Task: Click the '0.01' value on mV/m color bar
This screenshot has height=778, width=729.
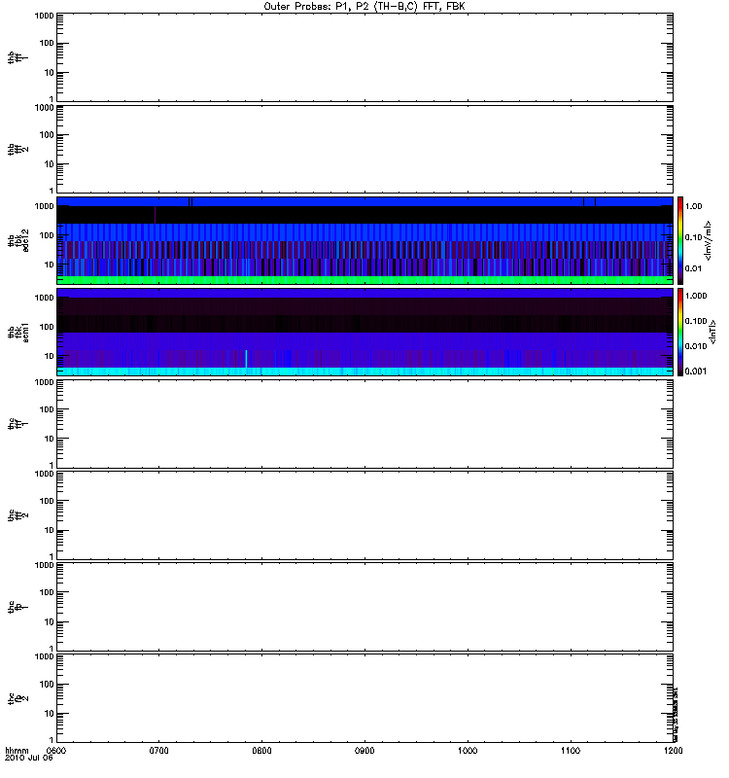Action: pyautogui.click(x=694, y=268)
